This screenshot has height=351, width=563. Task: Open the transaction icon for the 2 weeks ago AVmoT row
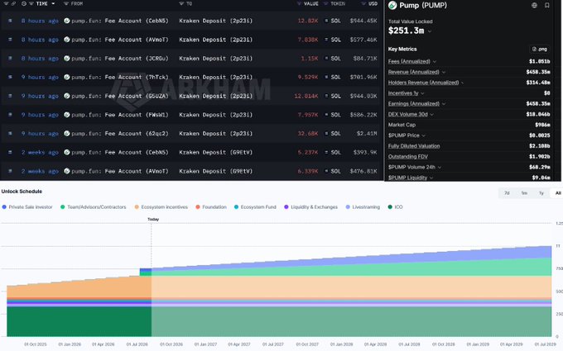[10, 171]
